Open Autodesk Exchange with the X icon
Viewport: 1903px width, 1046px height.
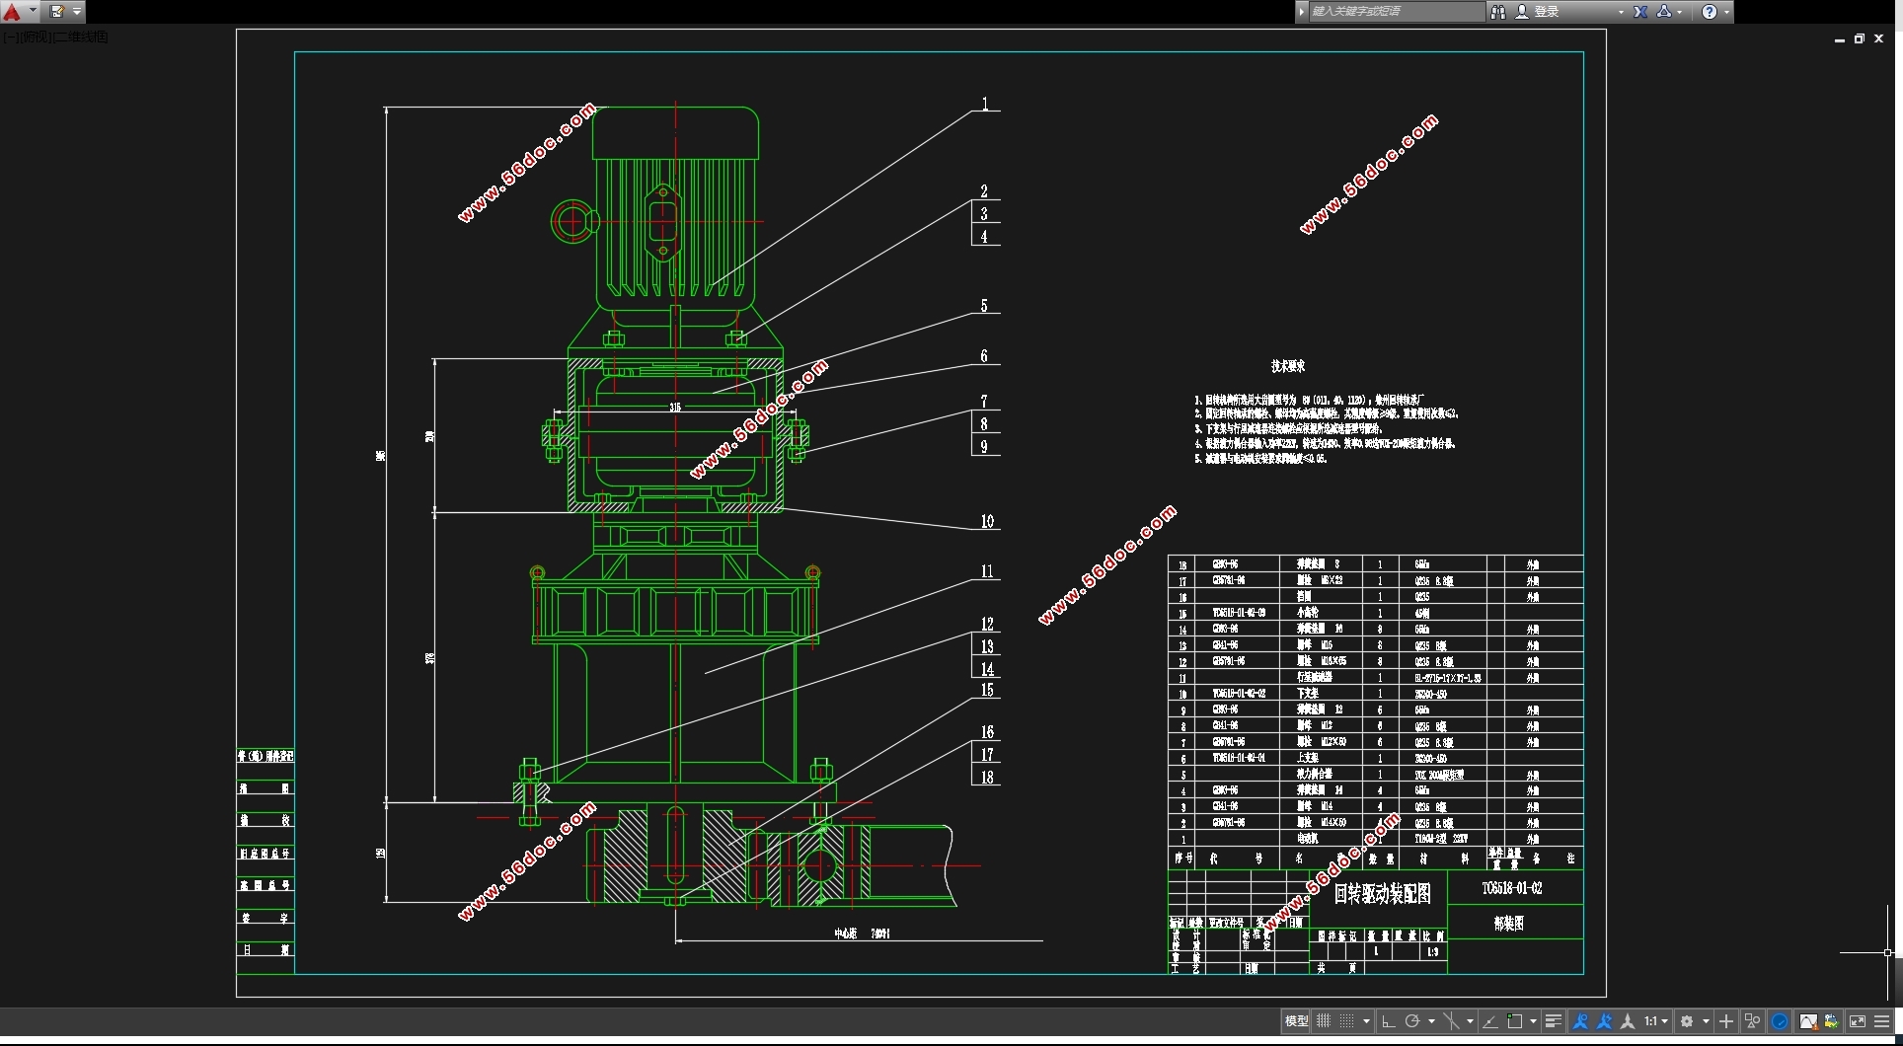coord(1639,12)
